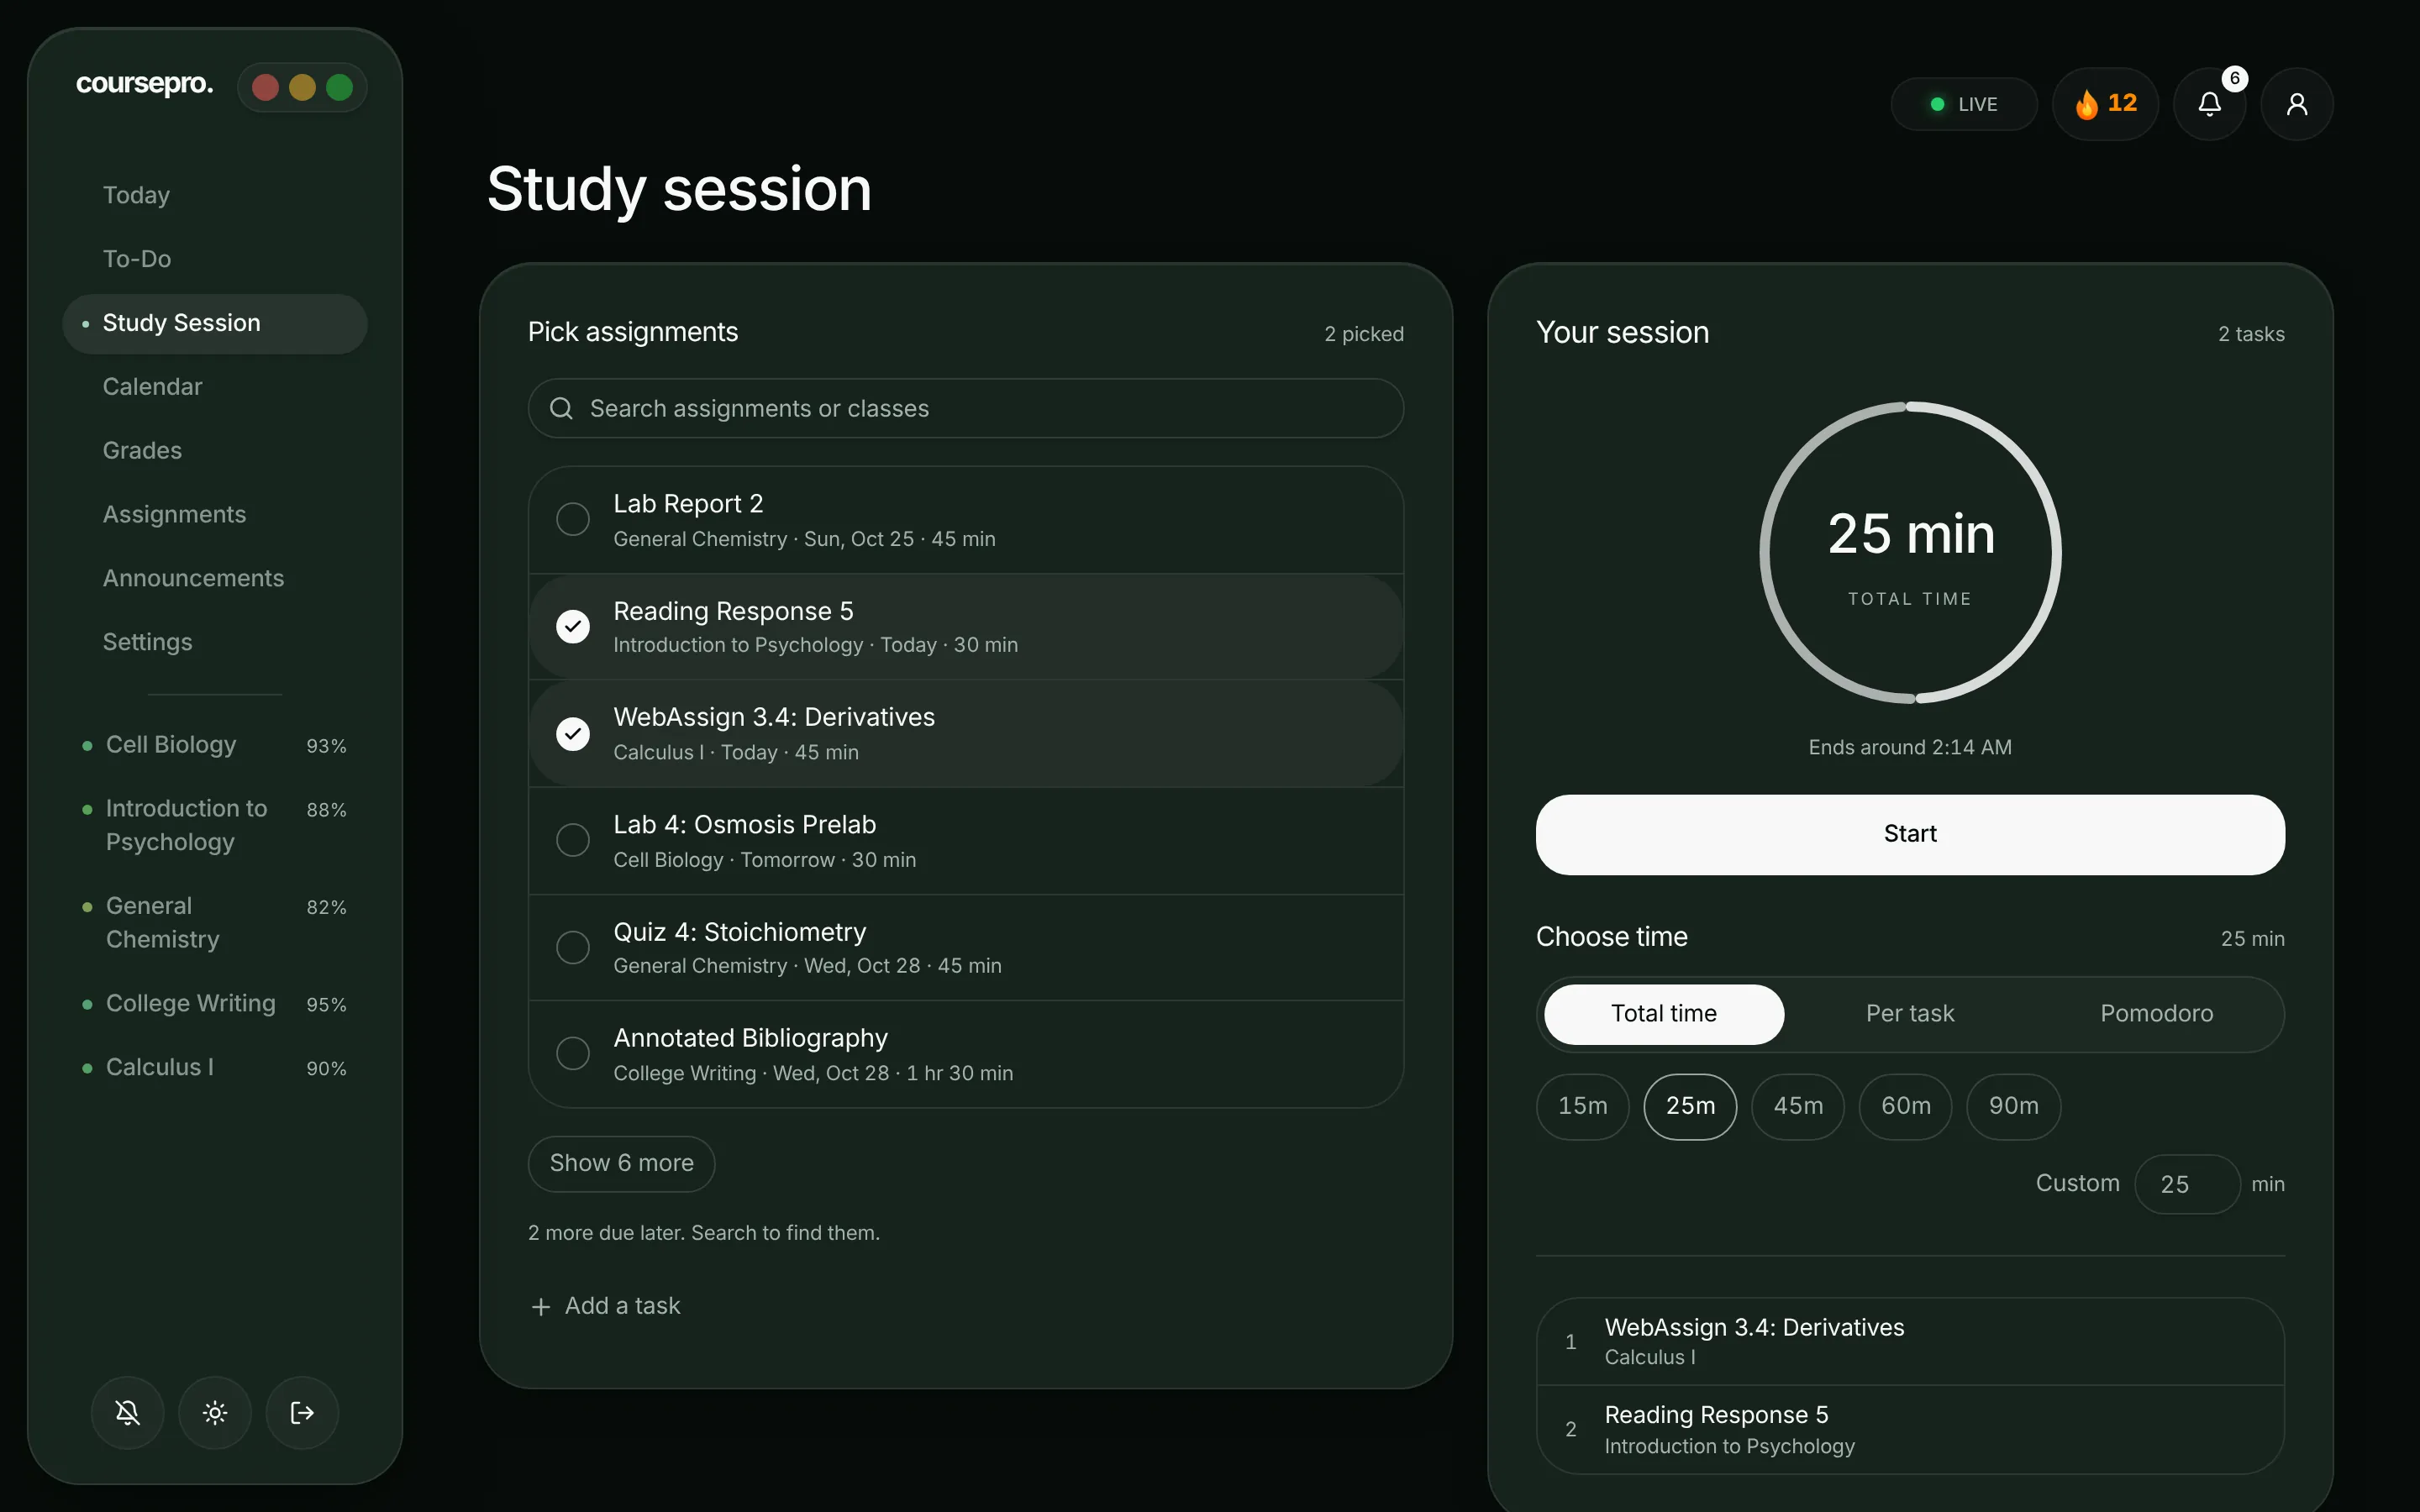Open Announcements in the sidebar

click(215, 579)
